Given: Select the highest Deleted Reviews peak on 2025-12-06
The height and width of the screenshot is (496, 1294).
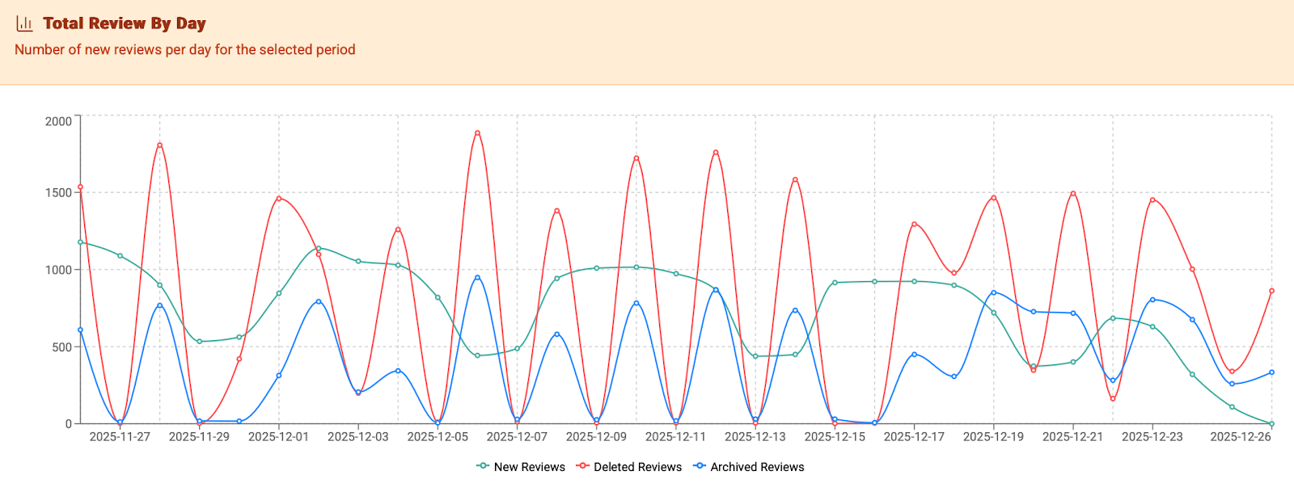Looking at the screenshot, I should pyautogui.click(x=477, y=132).
